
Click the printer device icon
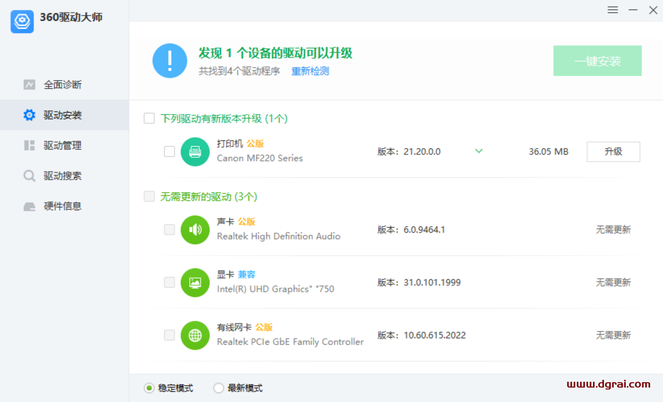(195, 152)
